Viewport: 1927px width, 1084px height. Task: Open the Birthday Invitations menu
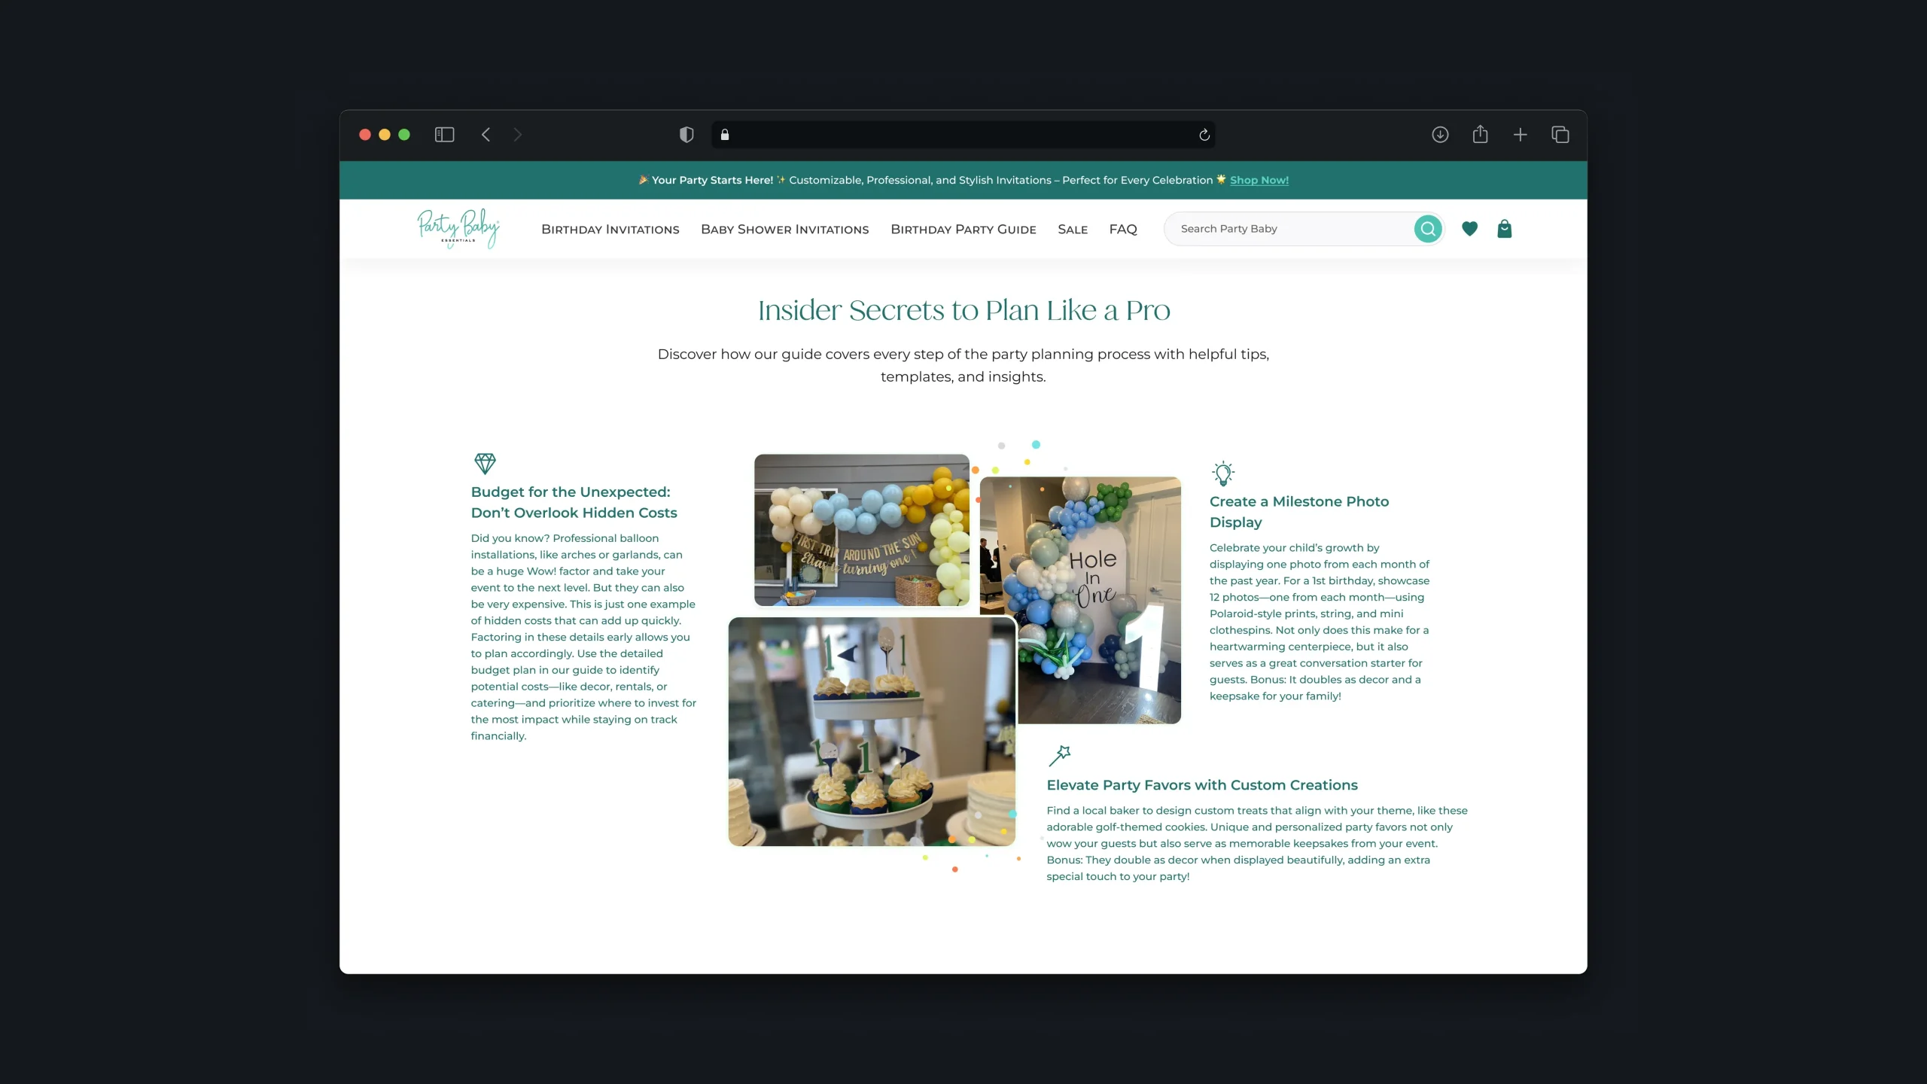[610, 230]
